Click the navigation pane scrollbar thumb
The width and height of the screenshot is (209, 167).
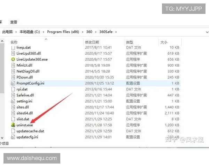point(2,69)
